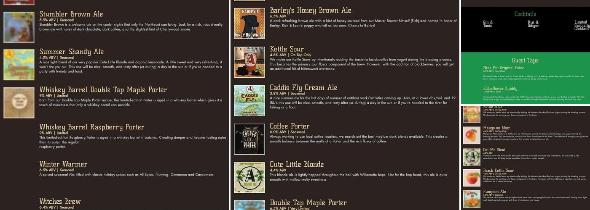Click the Whiskey Barrel Raspberry Porter heading
Image resolution: width=590 pixels, height=210 pixels.
(x=92, y=127)
